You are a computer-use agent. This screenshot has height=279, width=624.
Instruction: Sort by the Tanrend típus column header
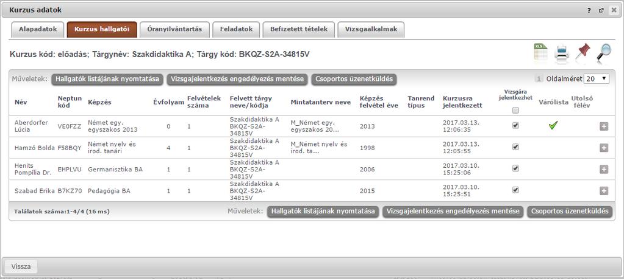click(421, 102)
